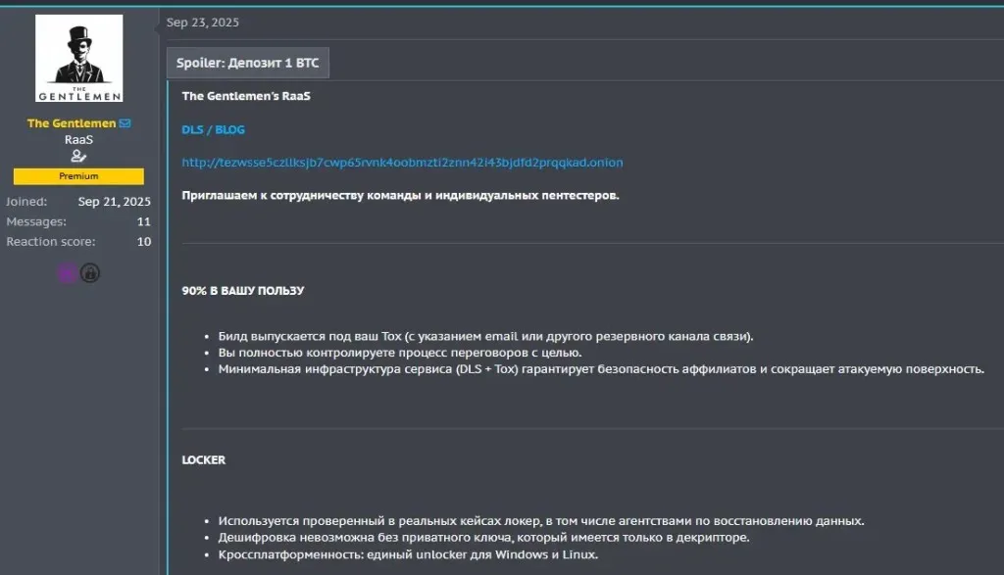Viewport: 1004px width, 575px height.
Task: Click the purple badge icon under reaction score
Action: tap(65, 273)
